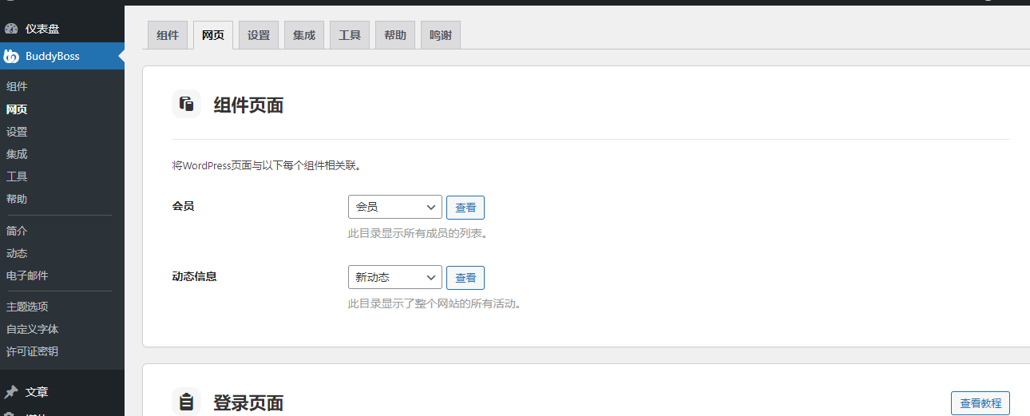
Task: Switch to the 组件 tab
Action: [168, 35]
